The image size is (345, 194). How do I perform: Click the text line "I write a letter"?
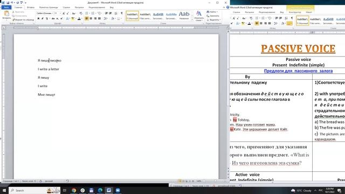click(49, 69)
